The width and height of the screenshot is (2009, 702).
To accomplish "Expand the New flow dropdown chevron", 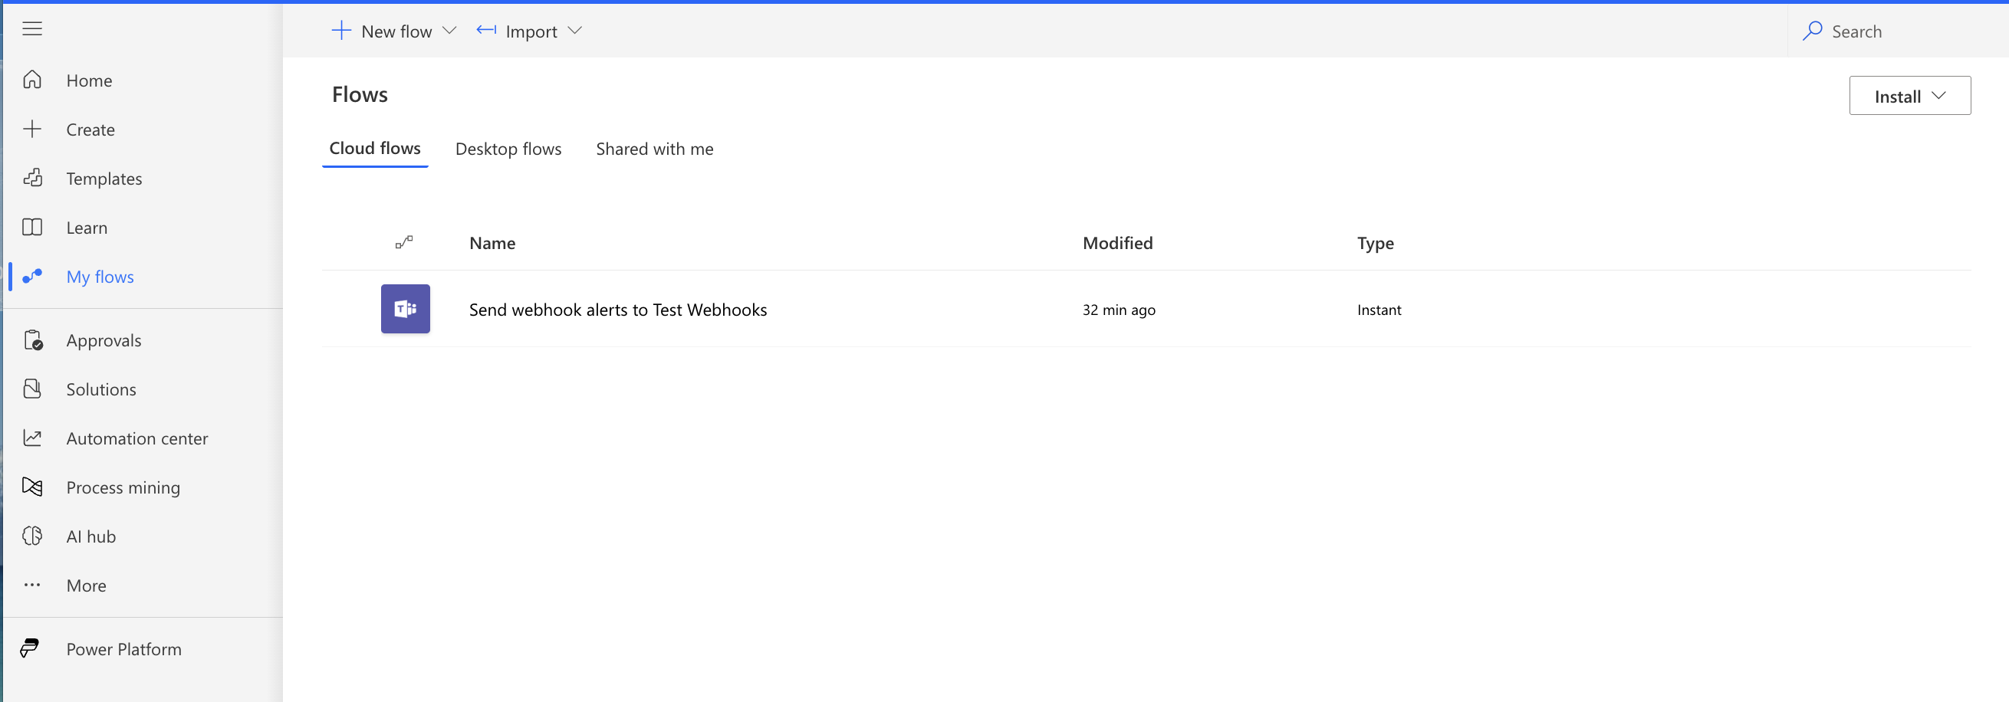I will [449, 31].
